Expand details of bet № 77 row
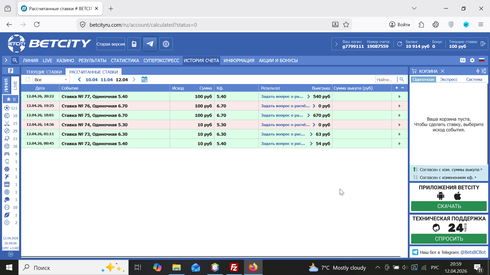 coord(399,97)
